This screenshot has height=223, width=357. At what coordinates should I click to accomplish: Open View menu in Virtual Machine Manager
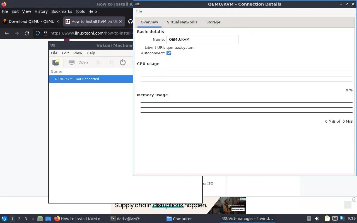(x=78, y=53)
